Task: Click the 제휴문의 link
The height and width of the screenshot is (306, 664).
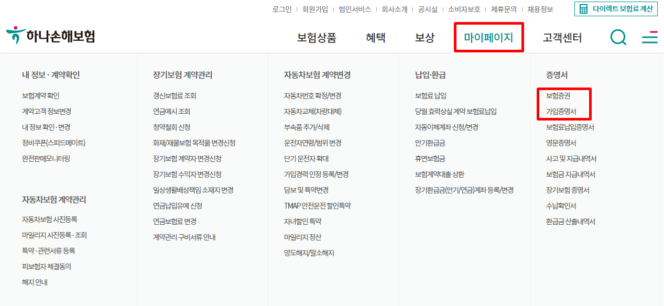Action: tap(504, 9)
